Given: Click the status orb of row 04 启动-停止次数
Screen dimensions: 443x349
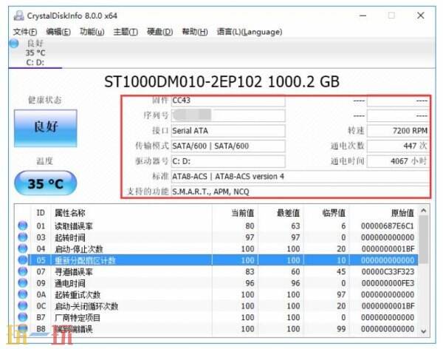Looking at the screenshot, I should (x=23, y=248).
